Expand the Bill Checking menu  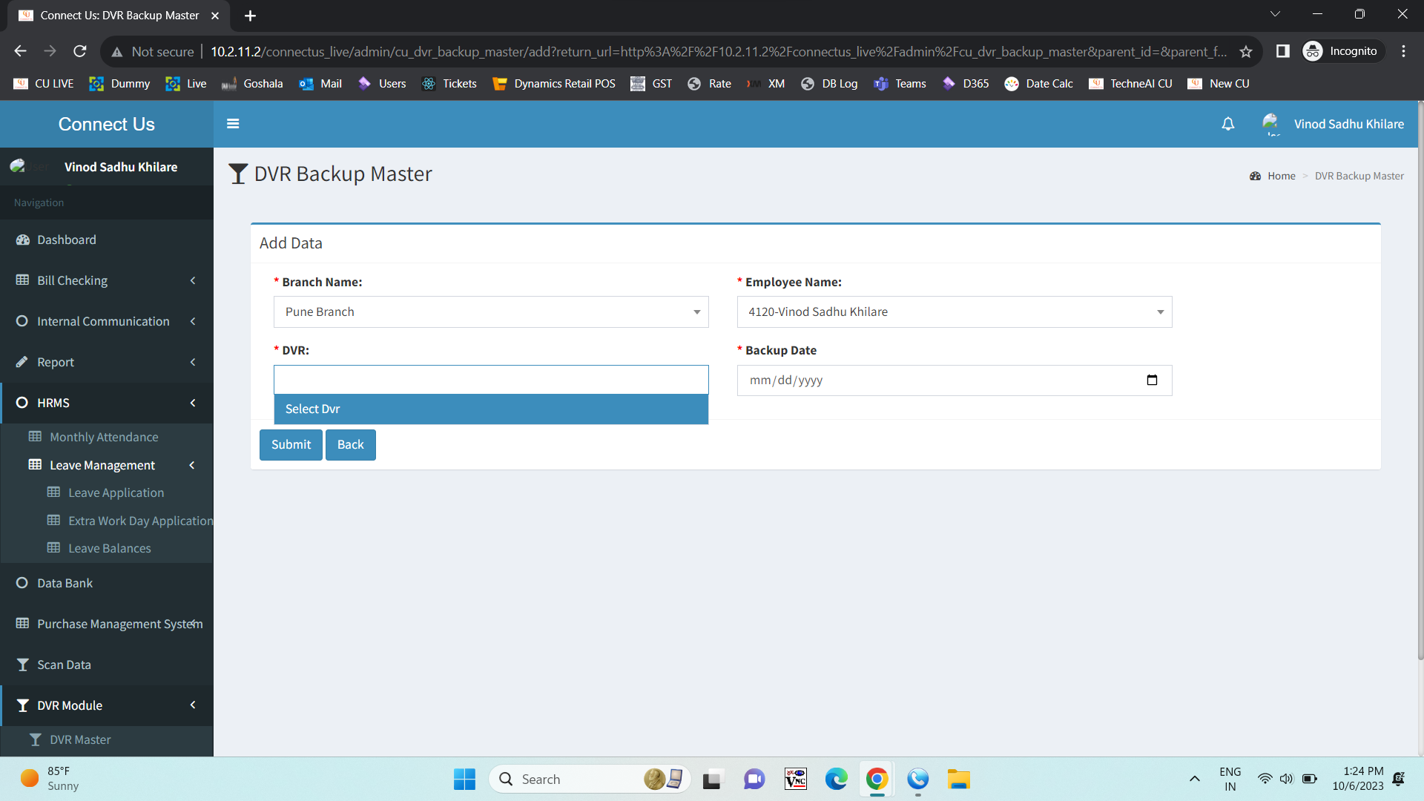(107, 280)
